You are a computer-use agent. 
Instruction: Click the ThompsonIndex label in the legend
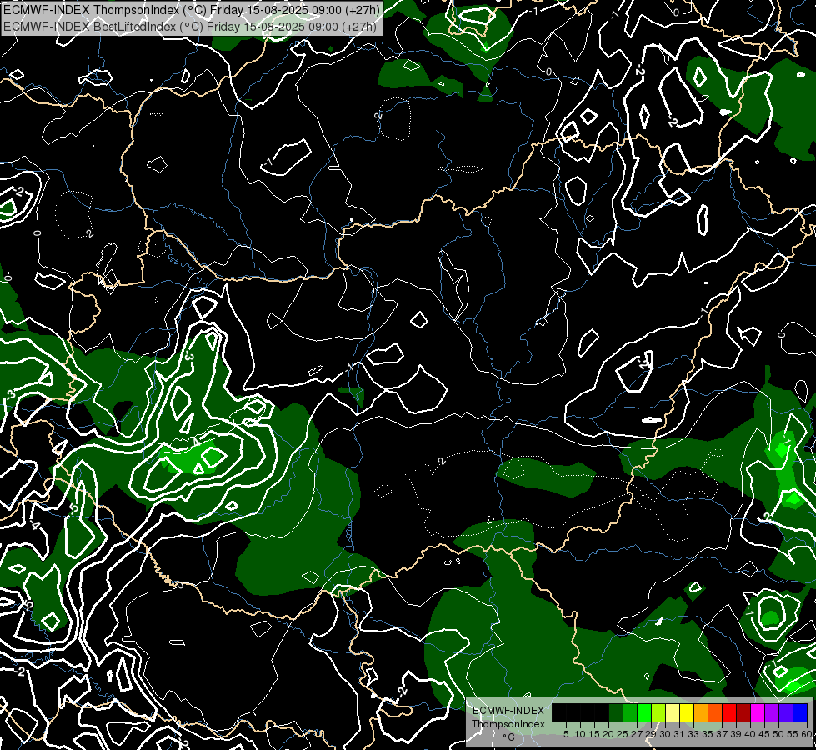point(508,724)
